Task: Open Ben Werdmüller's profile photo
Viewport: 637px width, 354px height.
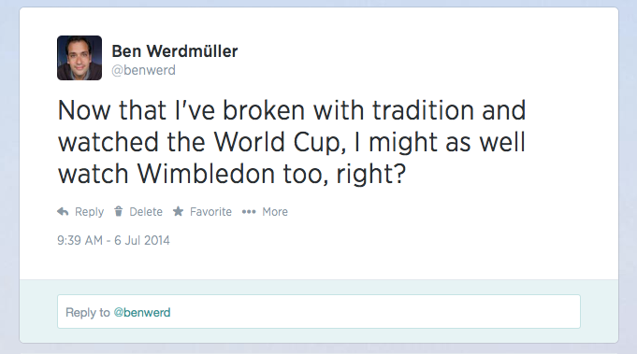Action: [x=80, y=58]
